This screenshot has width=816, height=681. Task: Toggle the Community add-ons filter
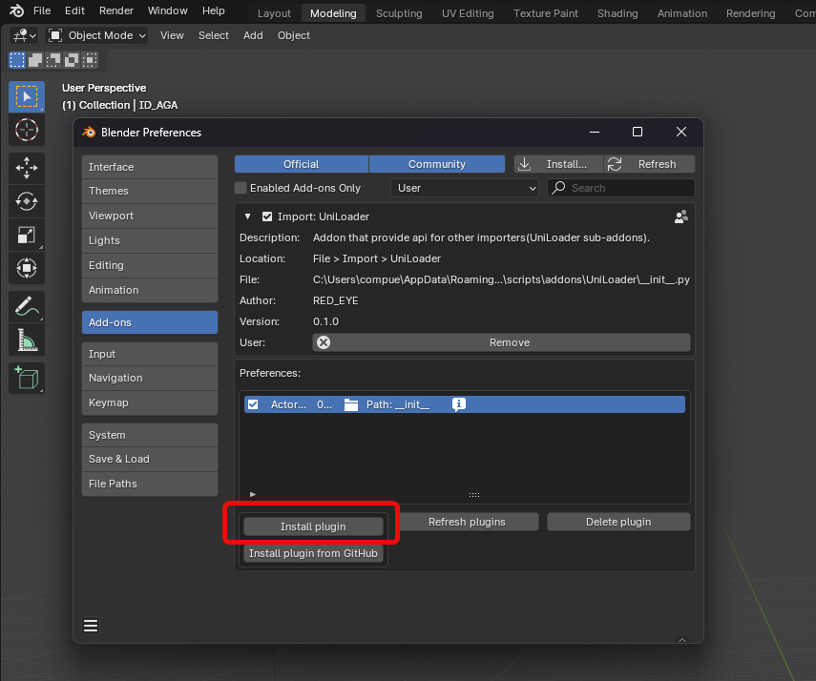pyautogui.click(x=437, y=164)
